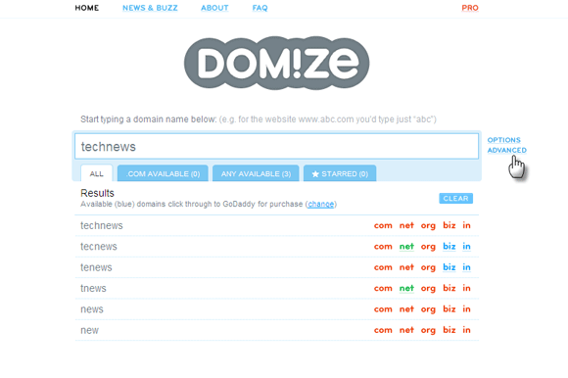Image resolution: width=568 pixels, height=378 pixels.
Task: Click available biz for tecnews
Action: click(x=450, y=246)
